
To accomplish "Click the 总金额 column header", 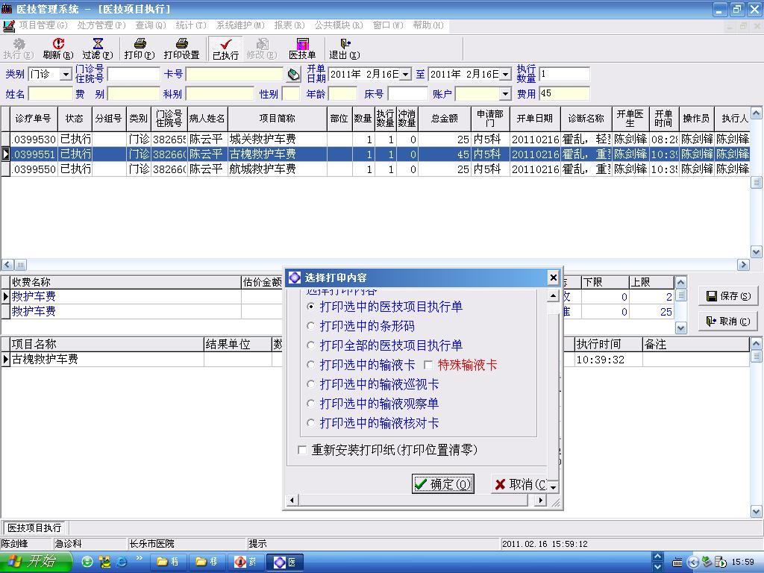I will tap(445, 119).
